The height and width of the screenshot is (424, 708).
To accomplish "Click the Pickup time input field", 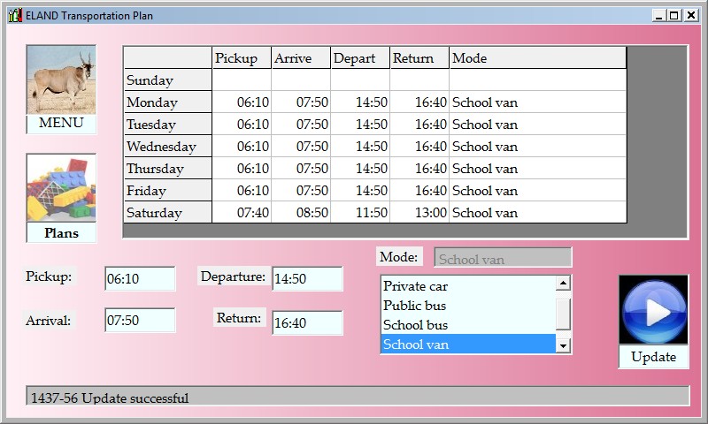I will (x=139, y=278).
